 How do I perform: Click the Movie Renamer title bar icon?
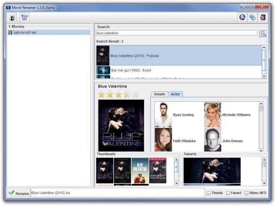8,8
